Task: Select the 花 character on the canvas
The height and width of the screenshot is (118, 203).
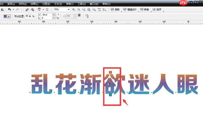Action: point(66,84)
